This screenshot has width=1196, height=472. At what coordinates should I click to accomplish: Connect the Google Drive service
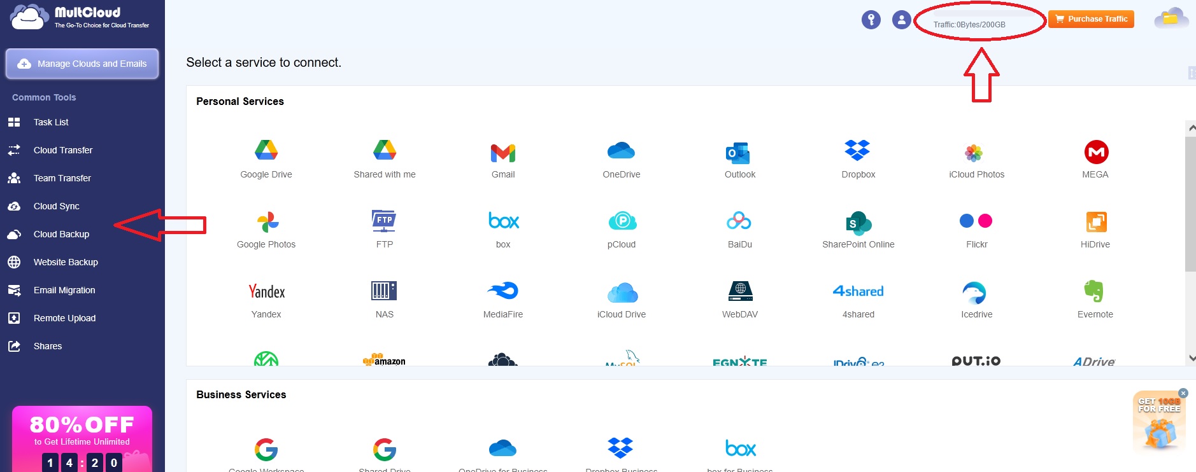coord(266,159)
